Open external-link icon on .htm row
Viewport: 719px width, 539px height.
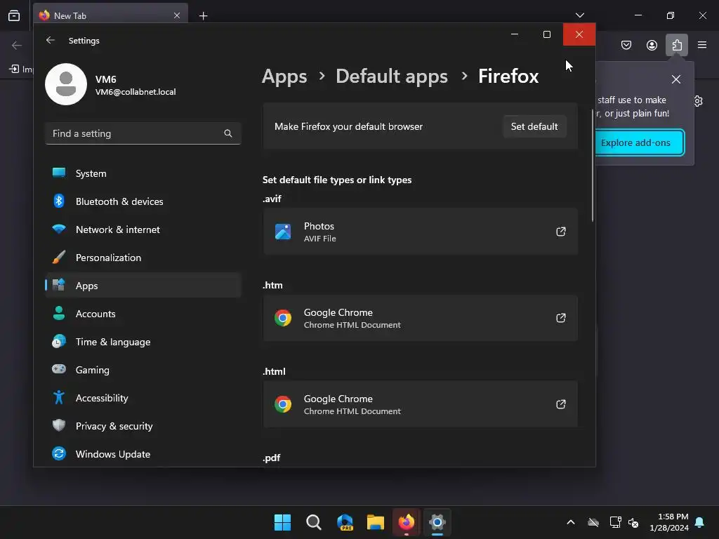561,318
